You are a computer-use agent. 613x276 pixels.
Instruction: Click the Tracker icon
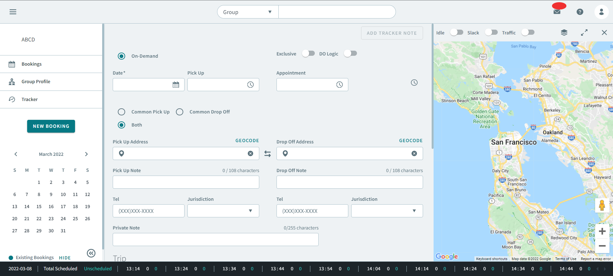(x=12, y=99)
